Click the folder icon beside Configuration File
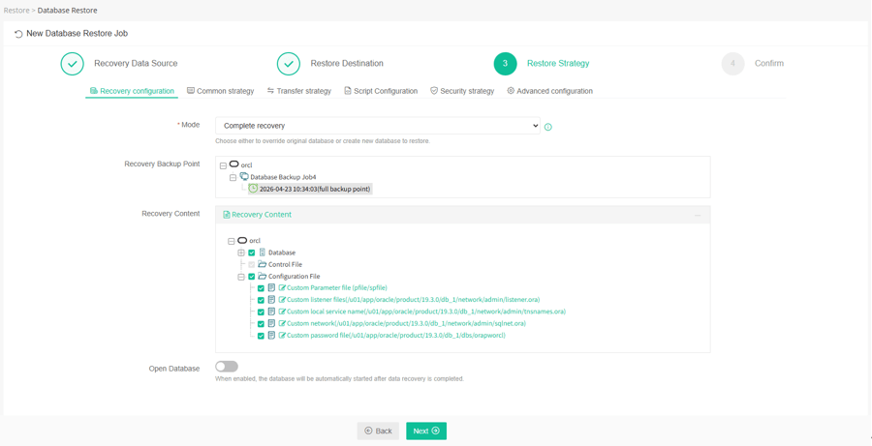This screenshot has height=446, width=872. coord(262,276)
